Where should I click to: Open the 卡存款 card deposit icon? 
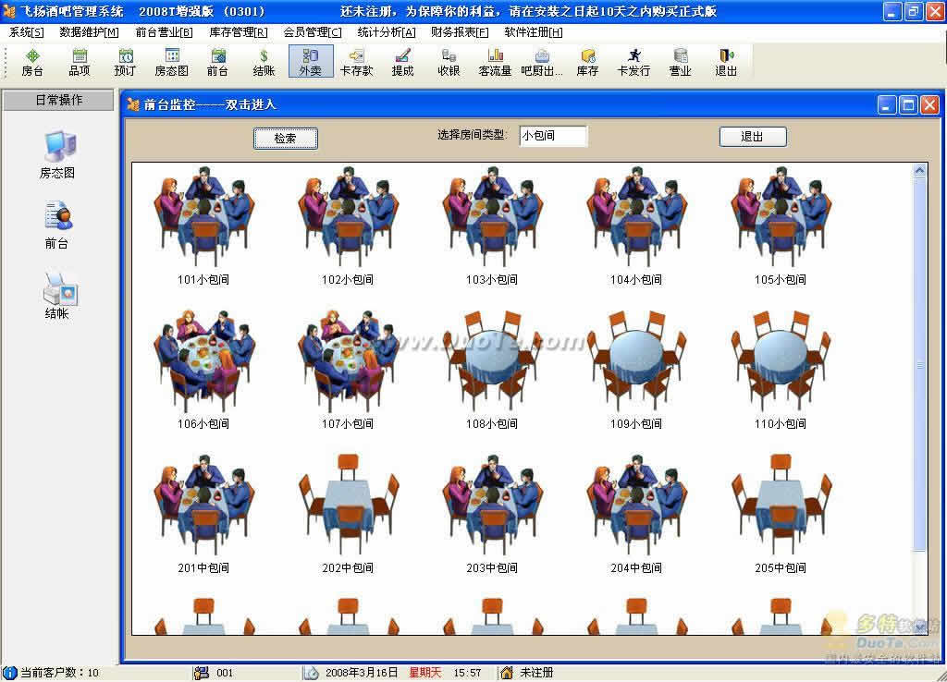coord(356,62)
